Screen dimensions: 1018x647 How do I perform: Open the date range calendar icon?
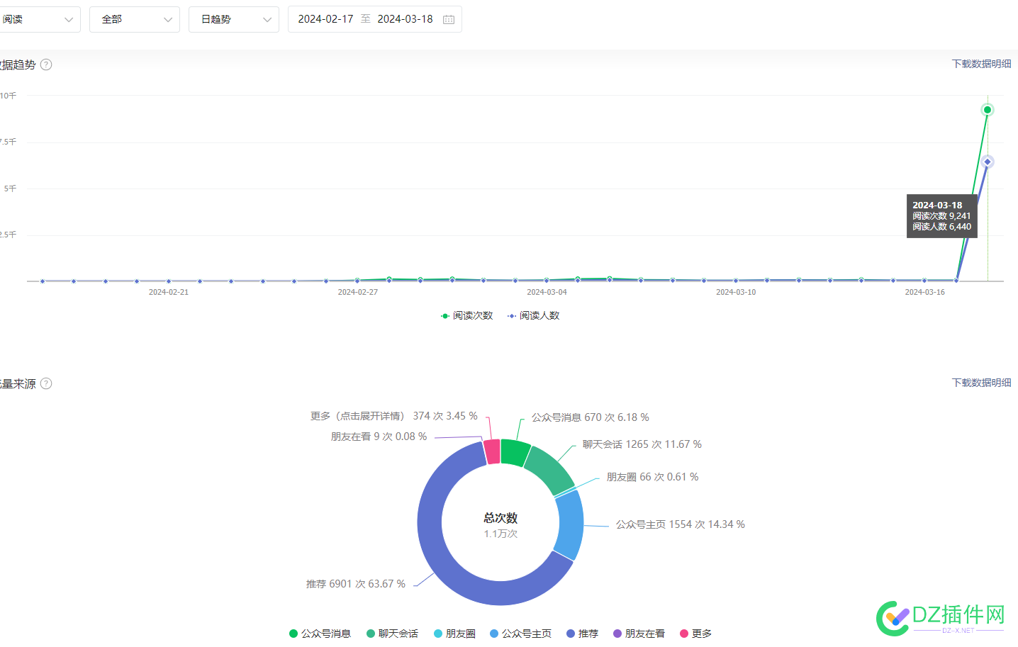[449, 20]
